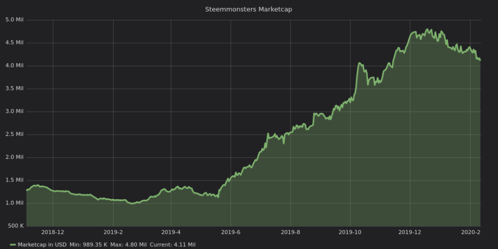Click the 2019-6 x-axis label
The image size is (498, 249).
[x=230, y=232]
